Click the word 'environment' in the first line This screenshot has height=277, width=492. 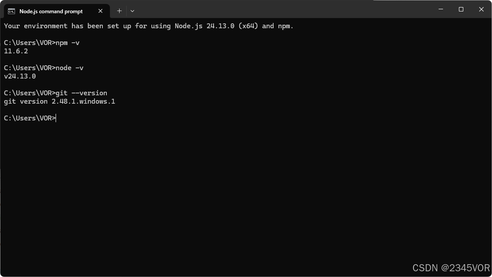(45, 26)
